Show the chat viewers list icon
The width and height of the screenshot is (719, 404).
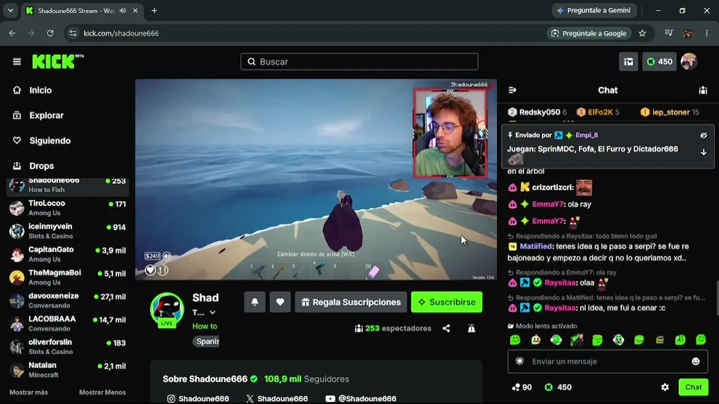703,90
